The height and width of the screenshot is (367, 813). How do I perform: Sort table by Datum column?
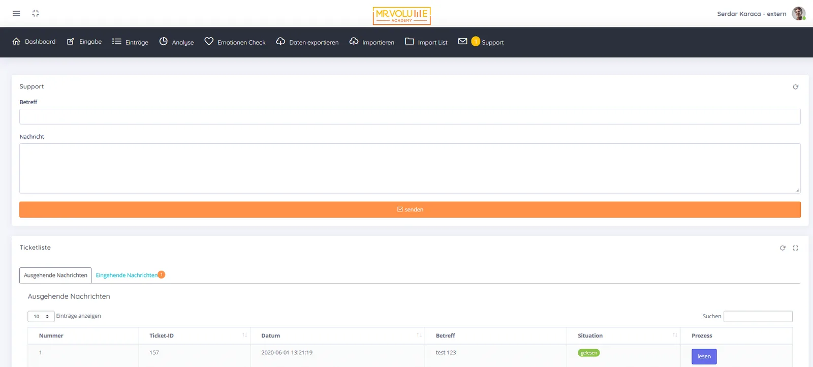point(337,335)
